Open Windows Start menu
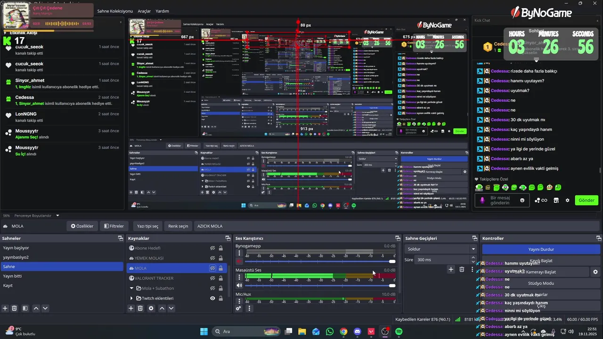Image resolution: width=603 pixels, height=339 pixels. coord(204,331)
